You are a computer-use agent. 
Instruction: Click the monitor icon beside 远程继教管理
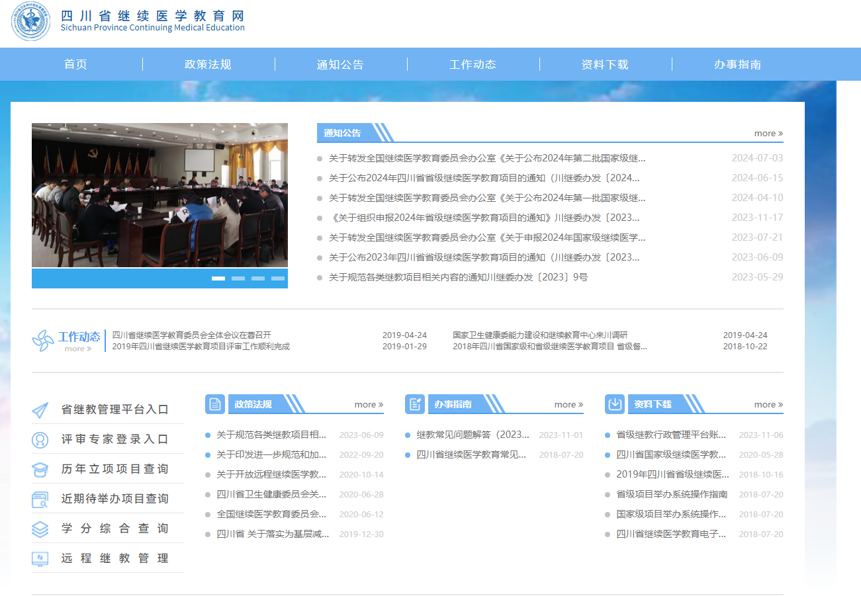point(40,559)
